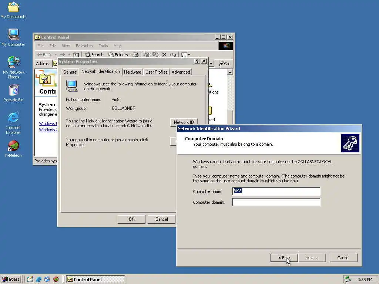
Task: Click the Computer domain input field
Action: coord(276,202)
